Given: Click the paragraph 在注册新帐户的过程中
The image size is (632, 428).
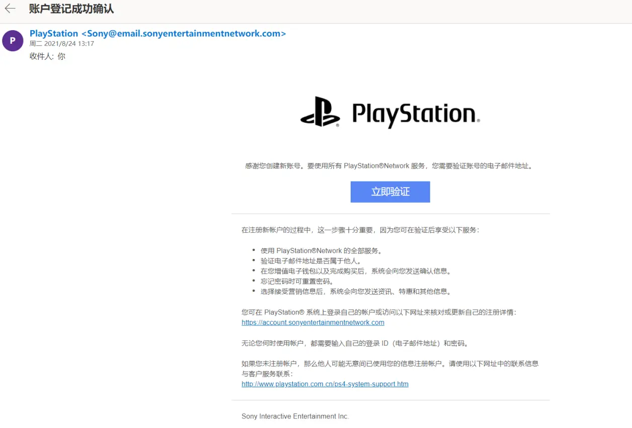Looking at the screenshot, I should pyautogui.click(x=361, y=230).
